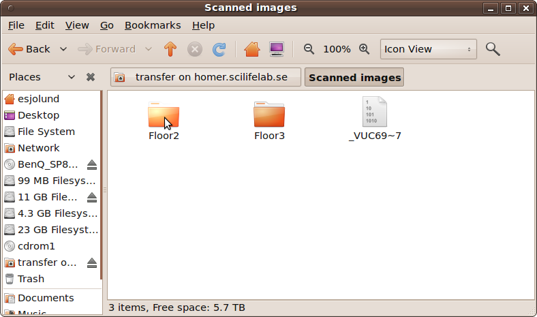537x317 pixels.
Task: Click the Stop loading icon
Action: (194, 49)
